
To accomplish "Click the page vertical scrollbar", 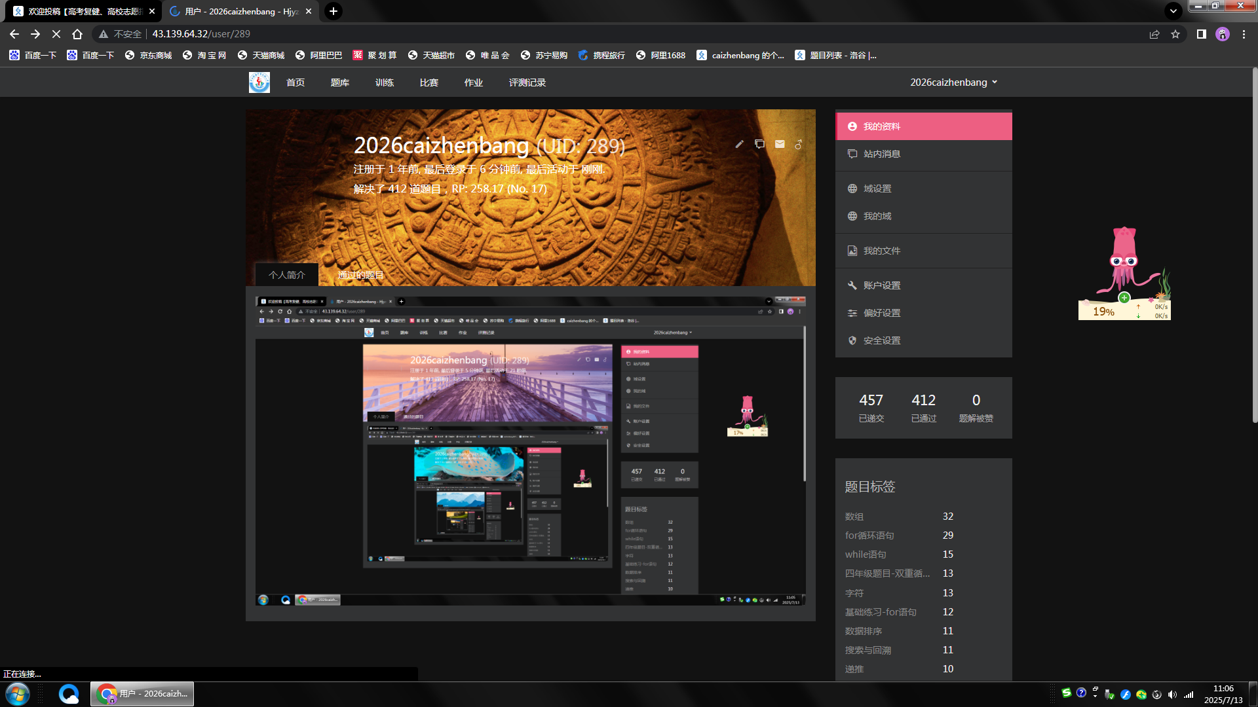I will (1254, 245).
